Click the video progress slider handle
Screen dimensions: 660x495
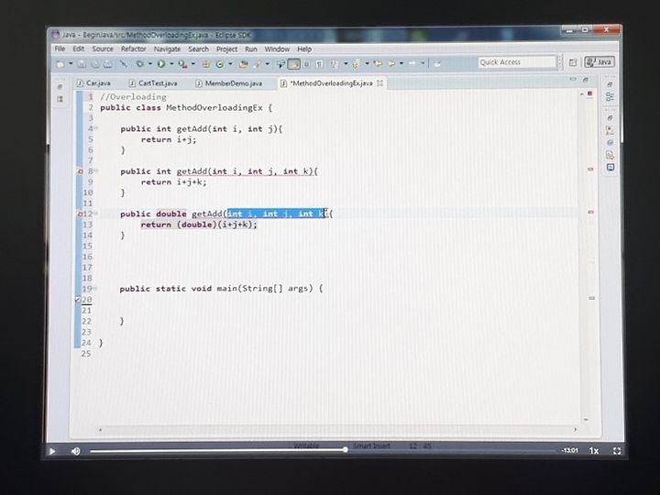coord(346,450)
